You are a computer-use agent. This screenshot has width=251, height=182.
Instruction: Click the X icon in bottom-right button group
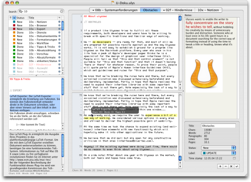(231, 166)
